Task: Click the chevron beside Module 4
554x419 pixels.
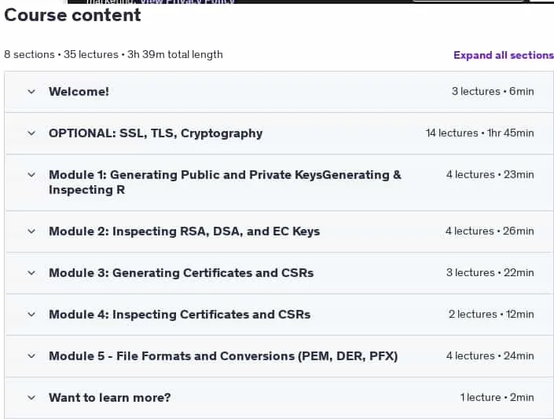Action: point(31,315)
